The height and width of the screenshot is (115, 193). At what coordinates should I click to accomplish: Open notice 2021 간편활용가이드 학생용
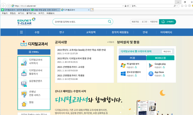tap(71, 75)
